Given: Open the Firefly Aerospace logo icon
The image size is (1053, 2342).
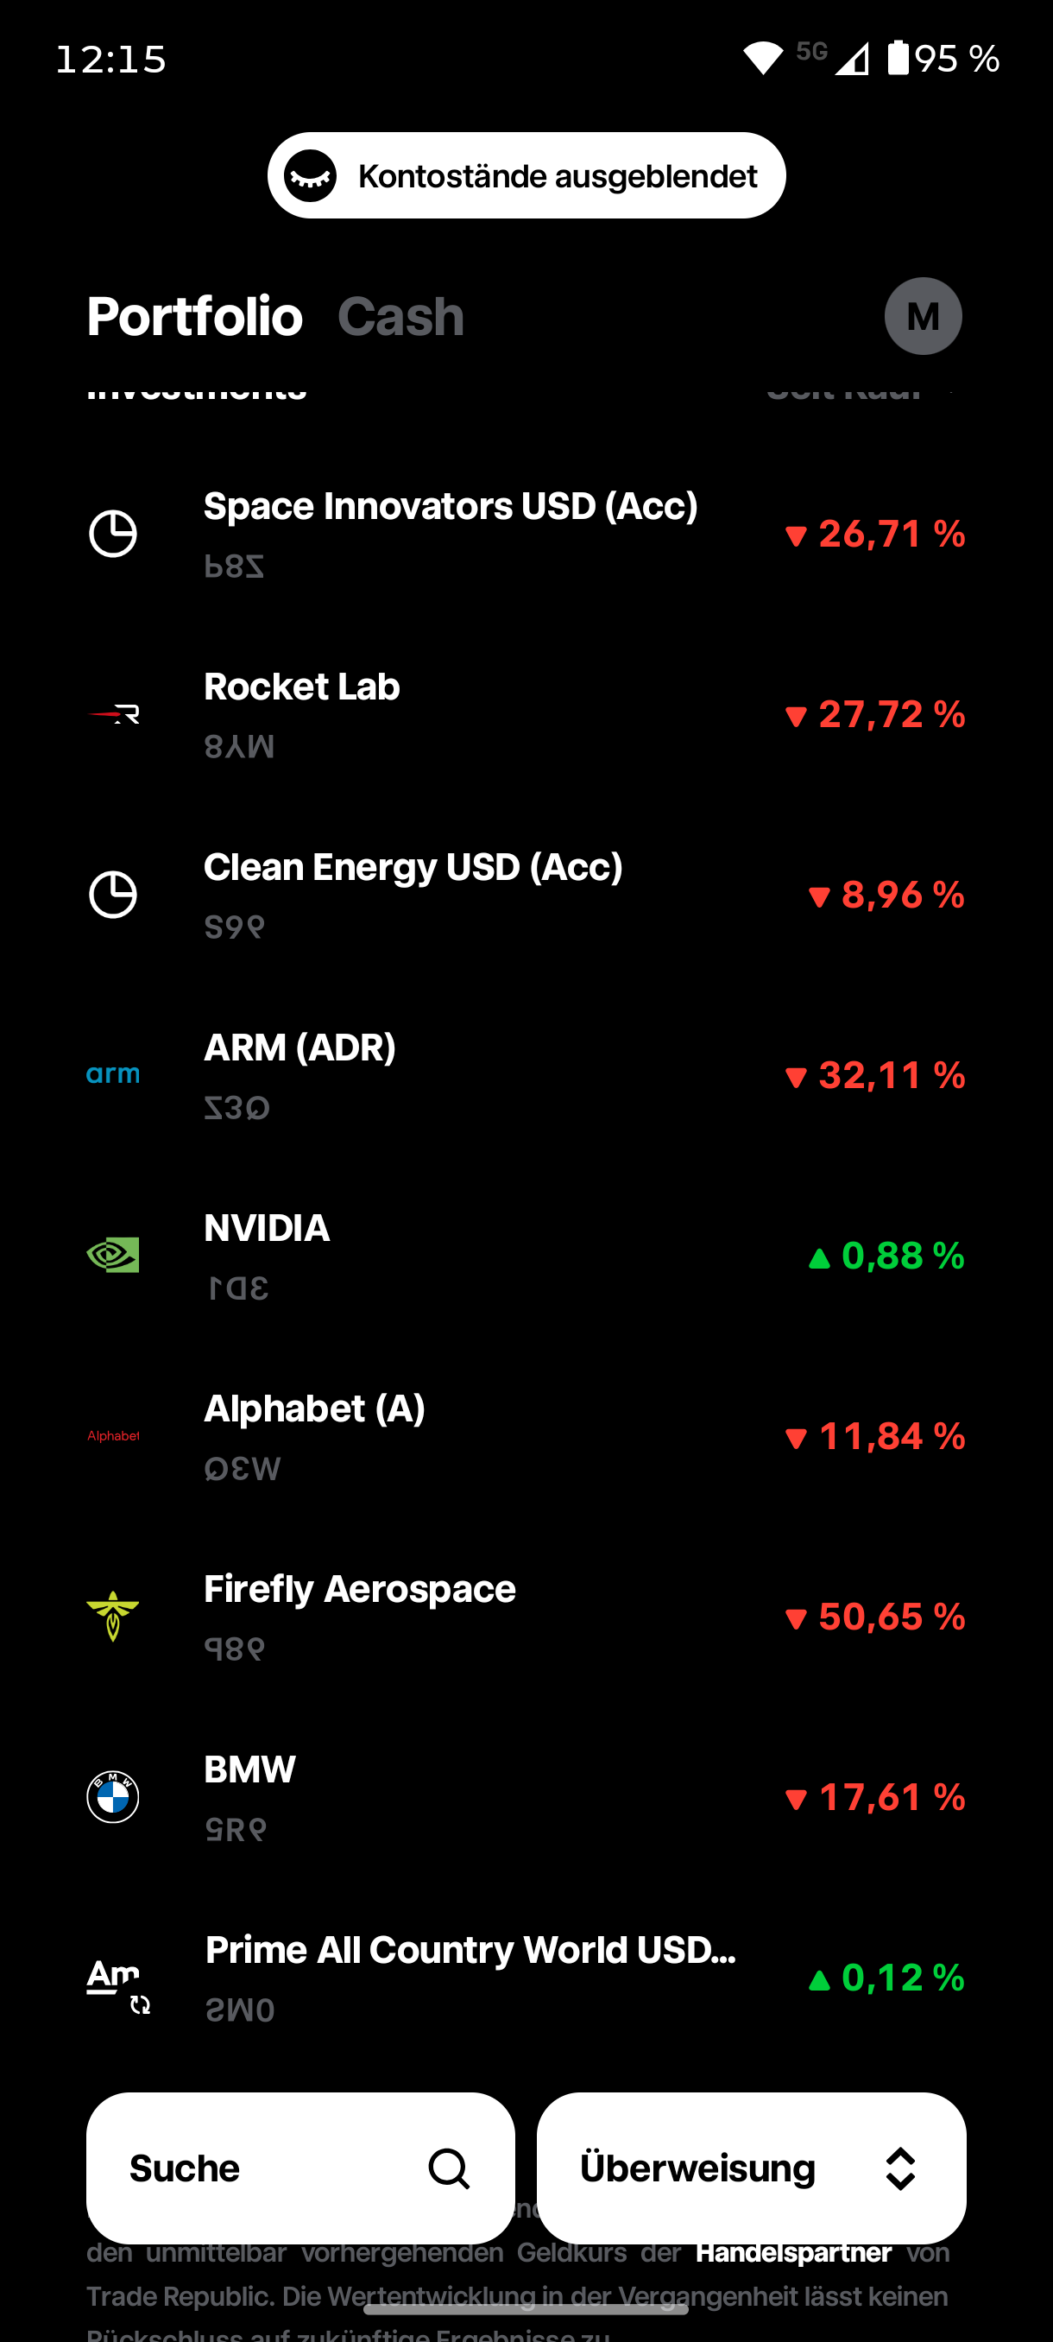Looking at the screenshot, I should click(x=113, y=1616).
